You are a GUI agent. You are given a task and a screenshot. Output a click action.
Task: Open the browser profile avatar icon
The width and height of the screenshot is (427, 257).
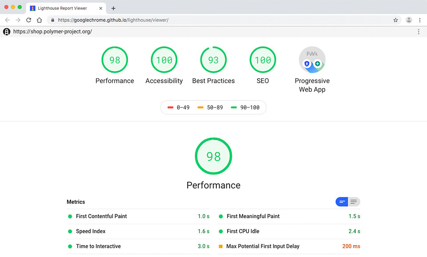(x=409, y=20)
